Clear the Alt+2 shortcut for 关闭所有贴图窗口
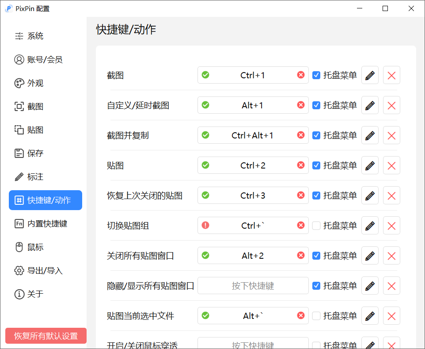This screenshot has width=425, height=349. click(x=301, y=255)
